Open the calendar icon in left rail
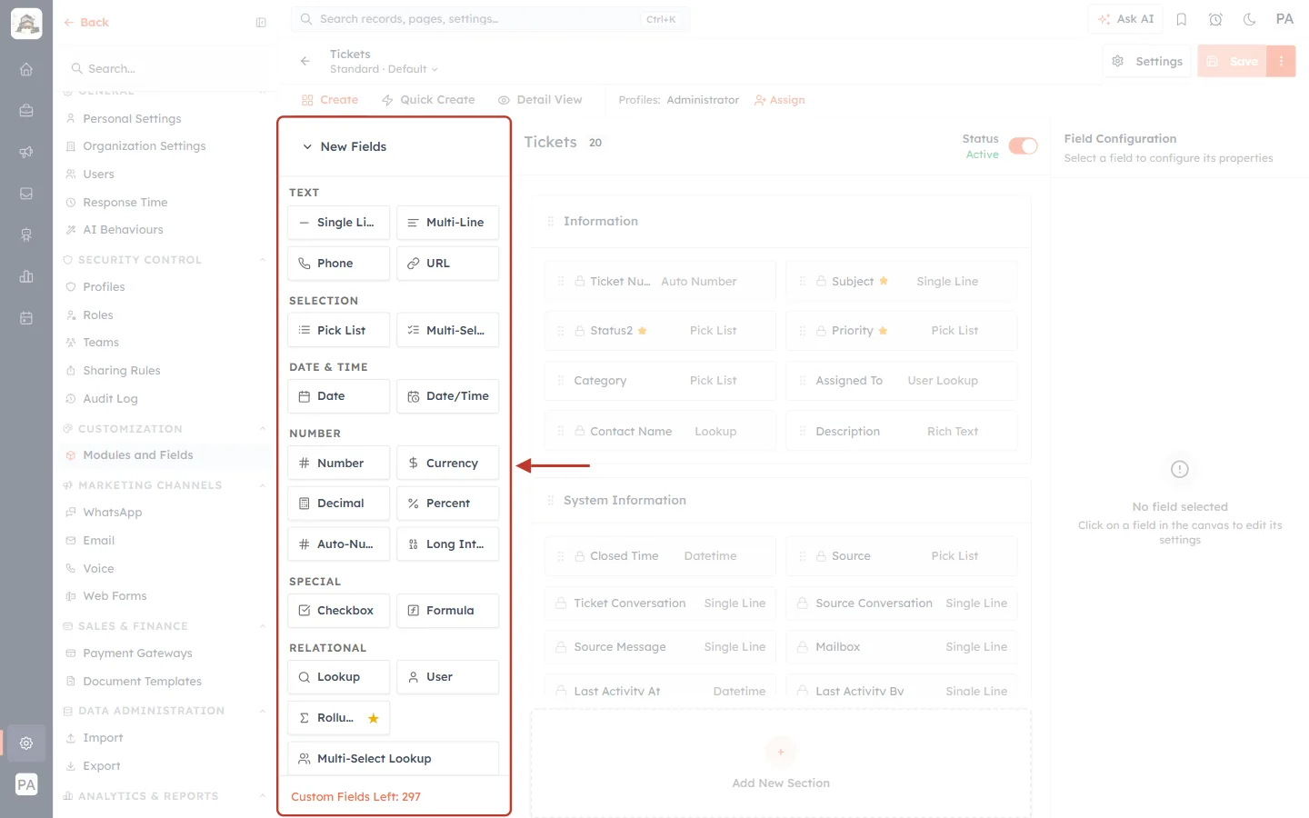 (x=26, y=318)
